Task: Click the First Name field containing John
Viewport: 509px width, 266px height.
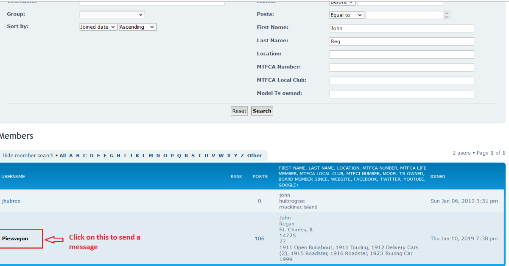Action: click(x=401, y=28)
